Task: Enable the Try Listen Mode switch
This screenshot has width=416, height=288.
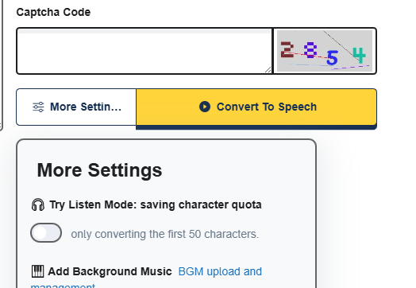Action: [x=46, y=233]
